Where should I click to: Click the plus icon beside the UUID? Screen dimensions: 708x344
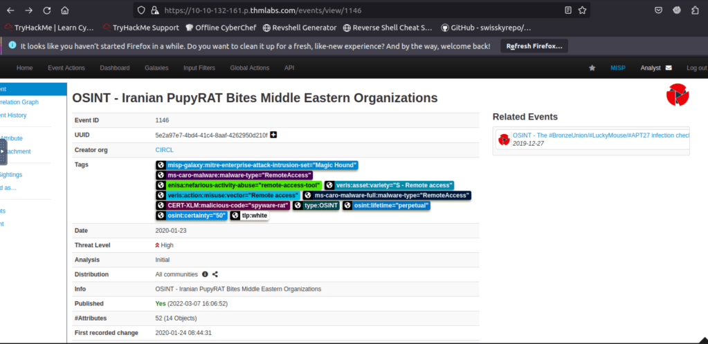click(x=273, y=135)
